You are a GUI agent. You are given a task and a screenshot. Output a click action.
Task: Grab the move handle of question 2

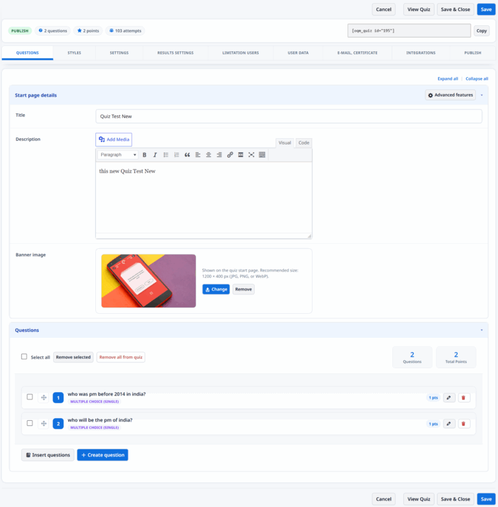tap(43, 423)
